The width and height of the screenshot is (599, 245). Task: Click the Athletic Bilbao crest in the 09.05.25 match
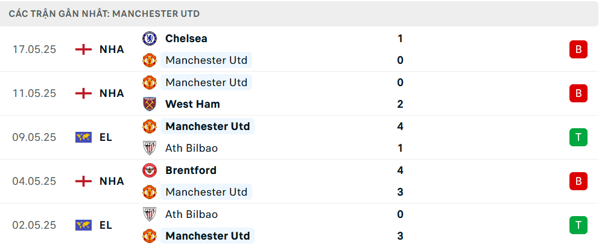150,148
